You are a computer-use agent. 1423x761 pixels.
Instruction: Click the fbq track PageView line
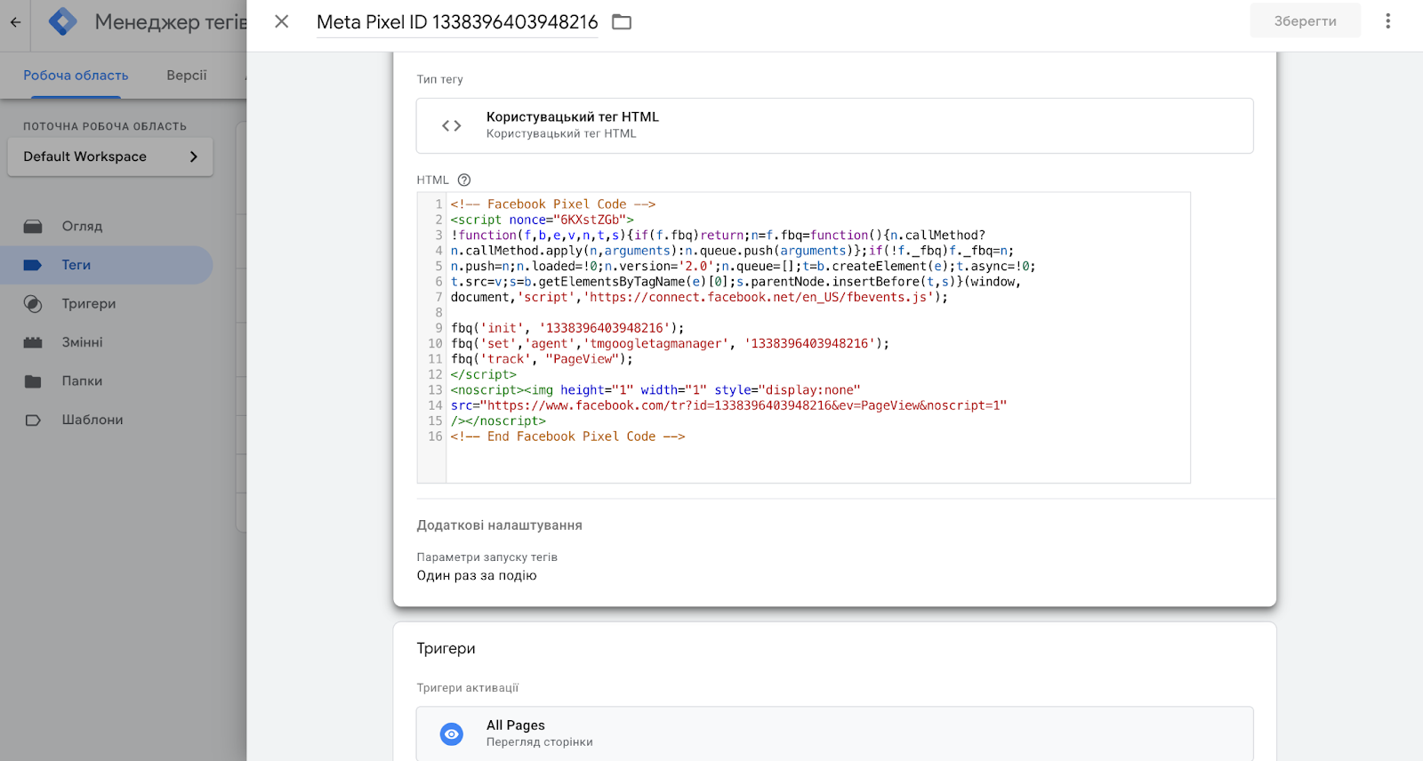pyautogui.click(x=542, y=359)
